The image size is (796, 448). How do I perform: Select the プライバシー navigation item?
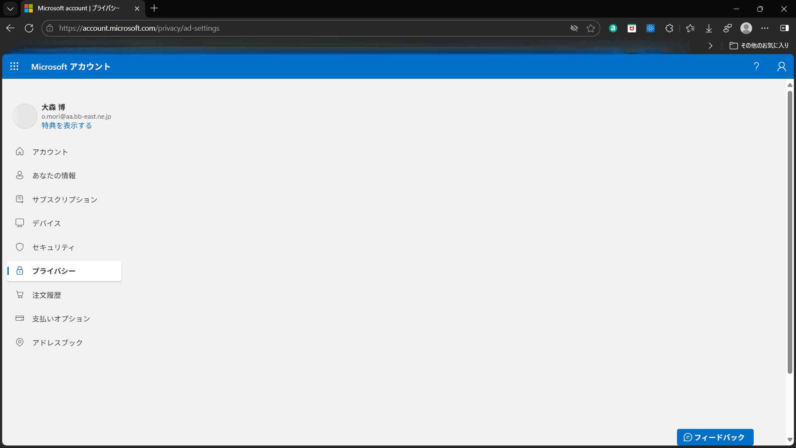64,271
